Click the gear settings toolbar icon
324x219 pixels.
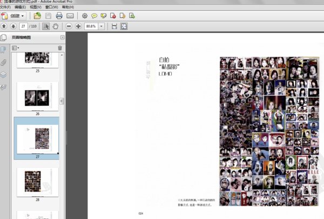[85, 16]
